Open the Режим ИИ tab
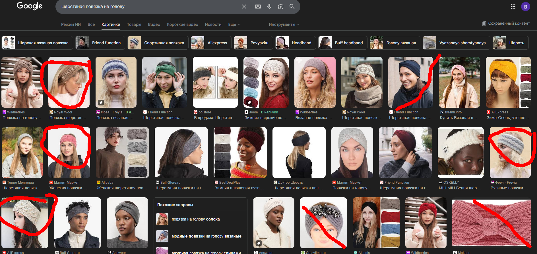Screen dimensions: 537x254 (71, 24)
